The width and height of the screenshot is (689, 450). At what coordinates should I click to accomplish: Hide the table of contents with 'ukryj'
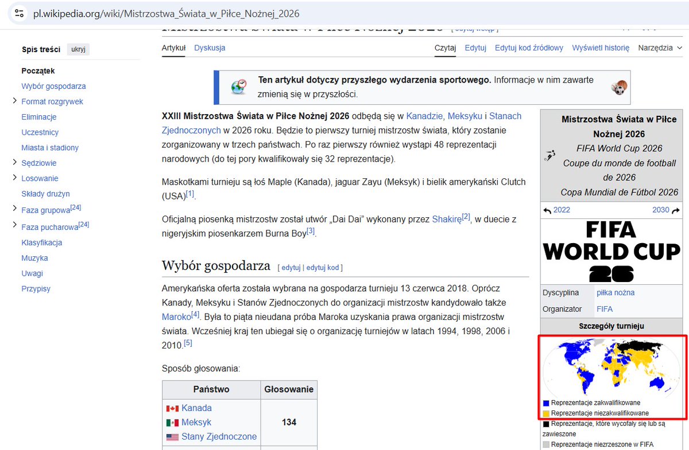pos(78,49)
